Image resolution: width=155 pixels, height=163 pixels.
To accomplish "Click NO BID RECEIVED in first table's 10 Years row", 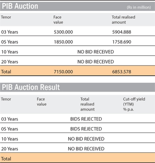I will 96,52.
